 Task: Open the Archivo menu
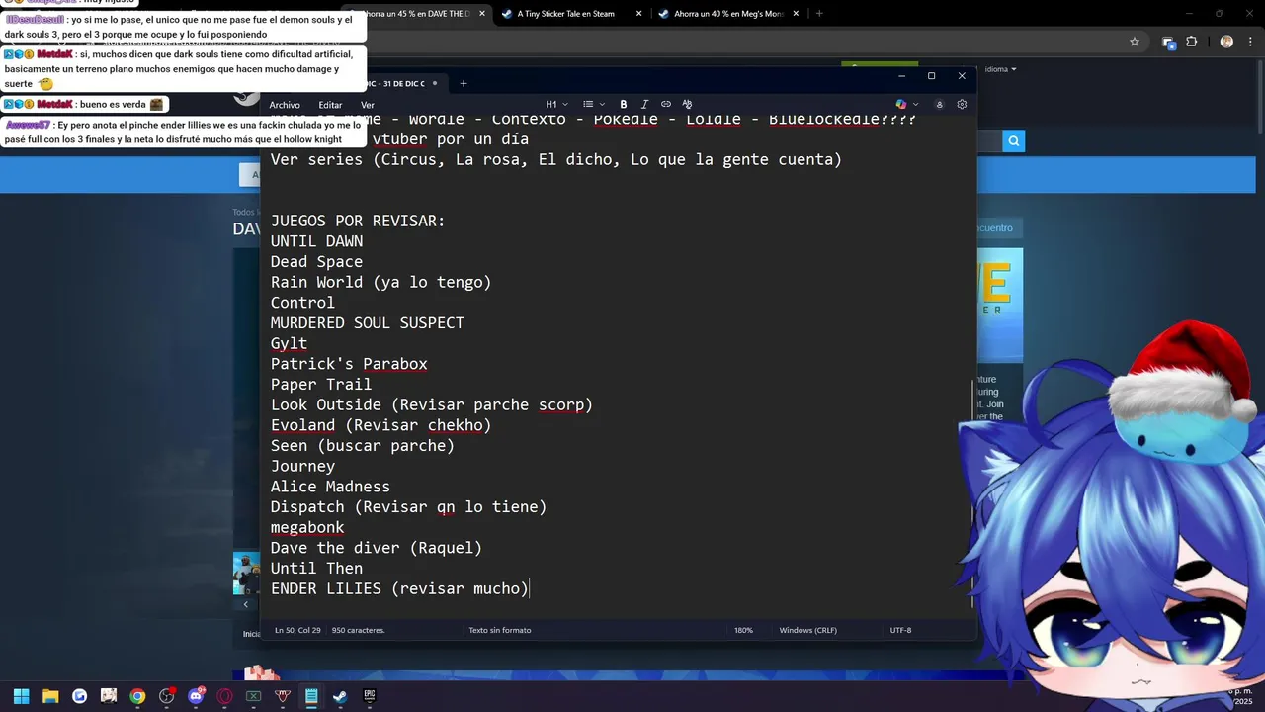(x=285, y=105)
